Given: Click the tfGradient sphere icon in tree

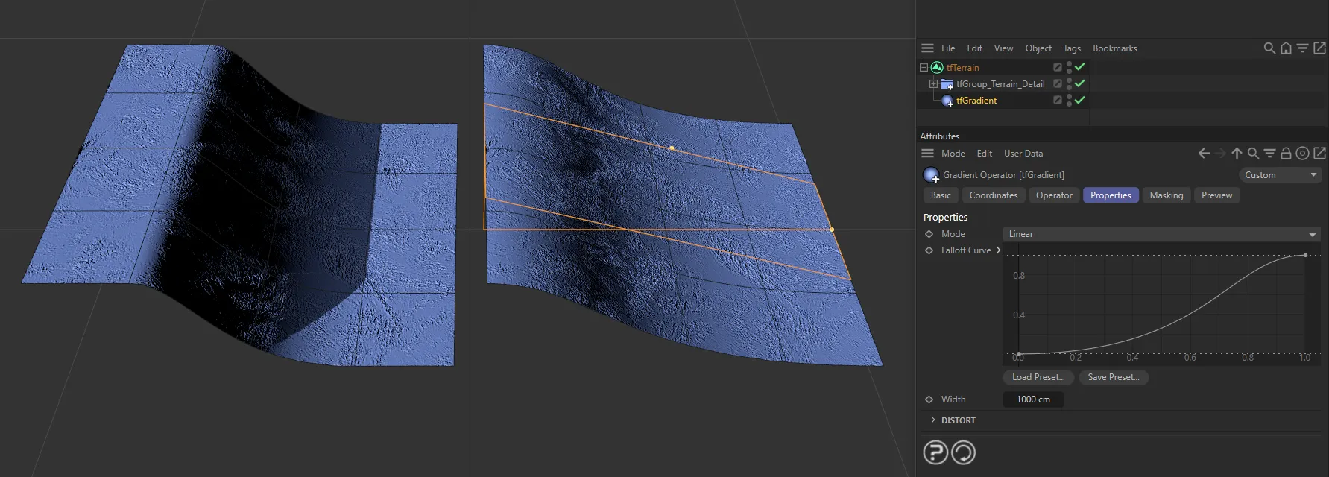Looking at the screenshot, I should tap(947, 101).
